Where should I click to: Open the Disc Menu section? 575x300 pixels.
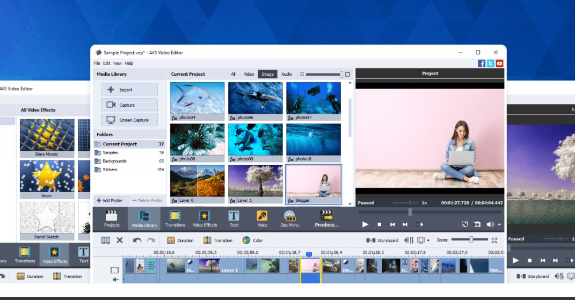click(x=290, y=219)
